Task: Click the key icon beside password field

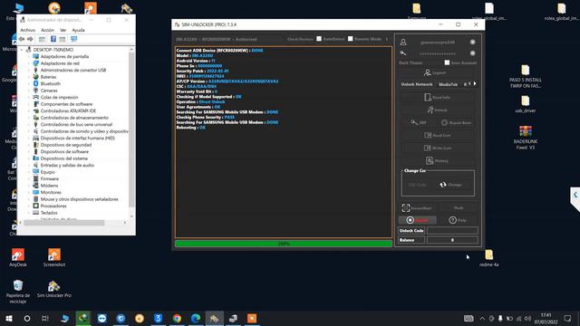Action: point(403,53)
